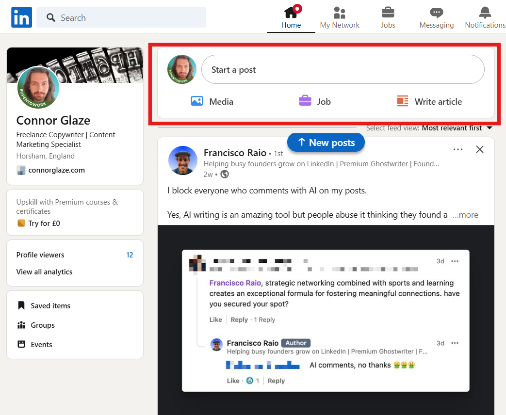Screen dimensions: 506x415
Task: Open the Events link
Action: 41,344
